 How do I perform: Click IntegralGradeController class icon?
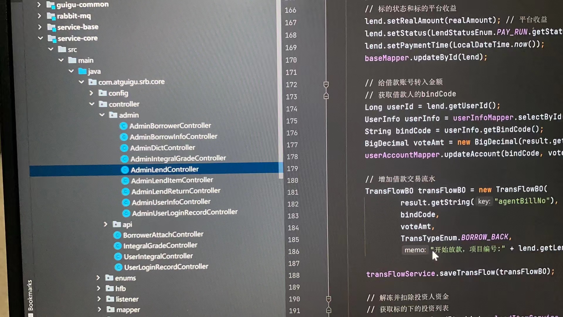coord(118,246)
